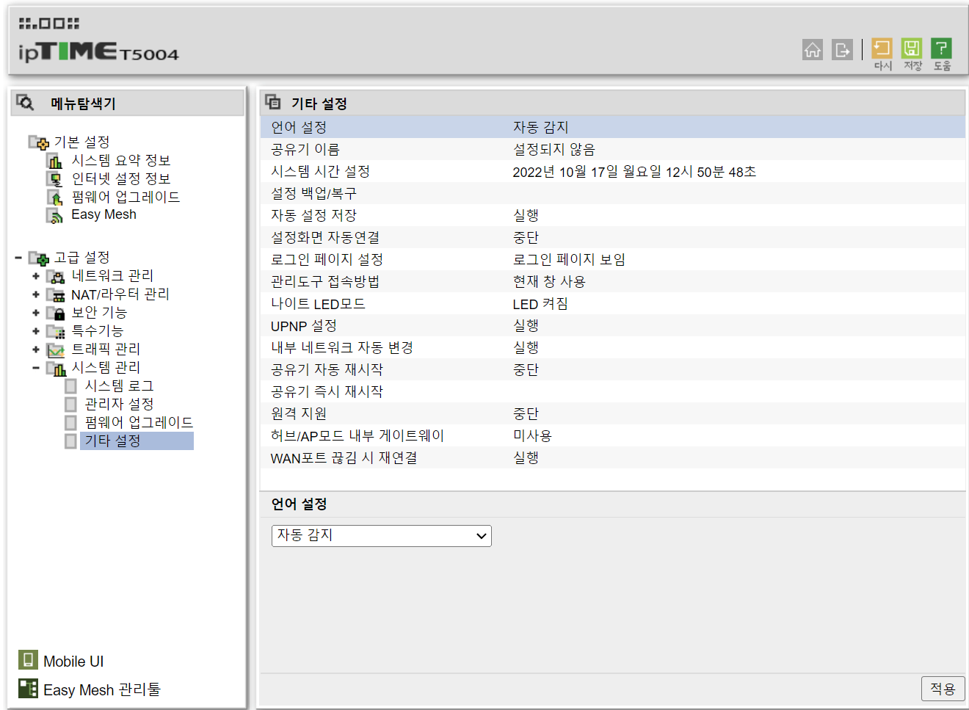The image size is (969, 710).
Task: Open the 자동 감지 language dropdown
Action: pos(381,535)
